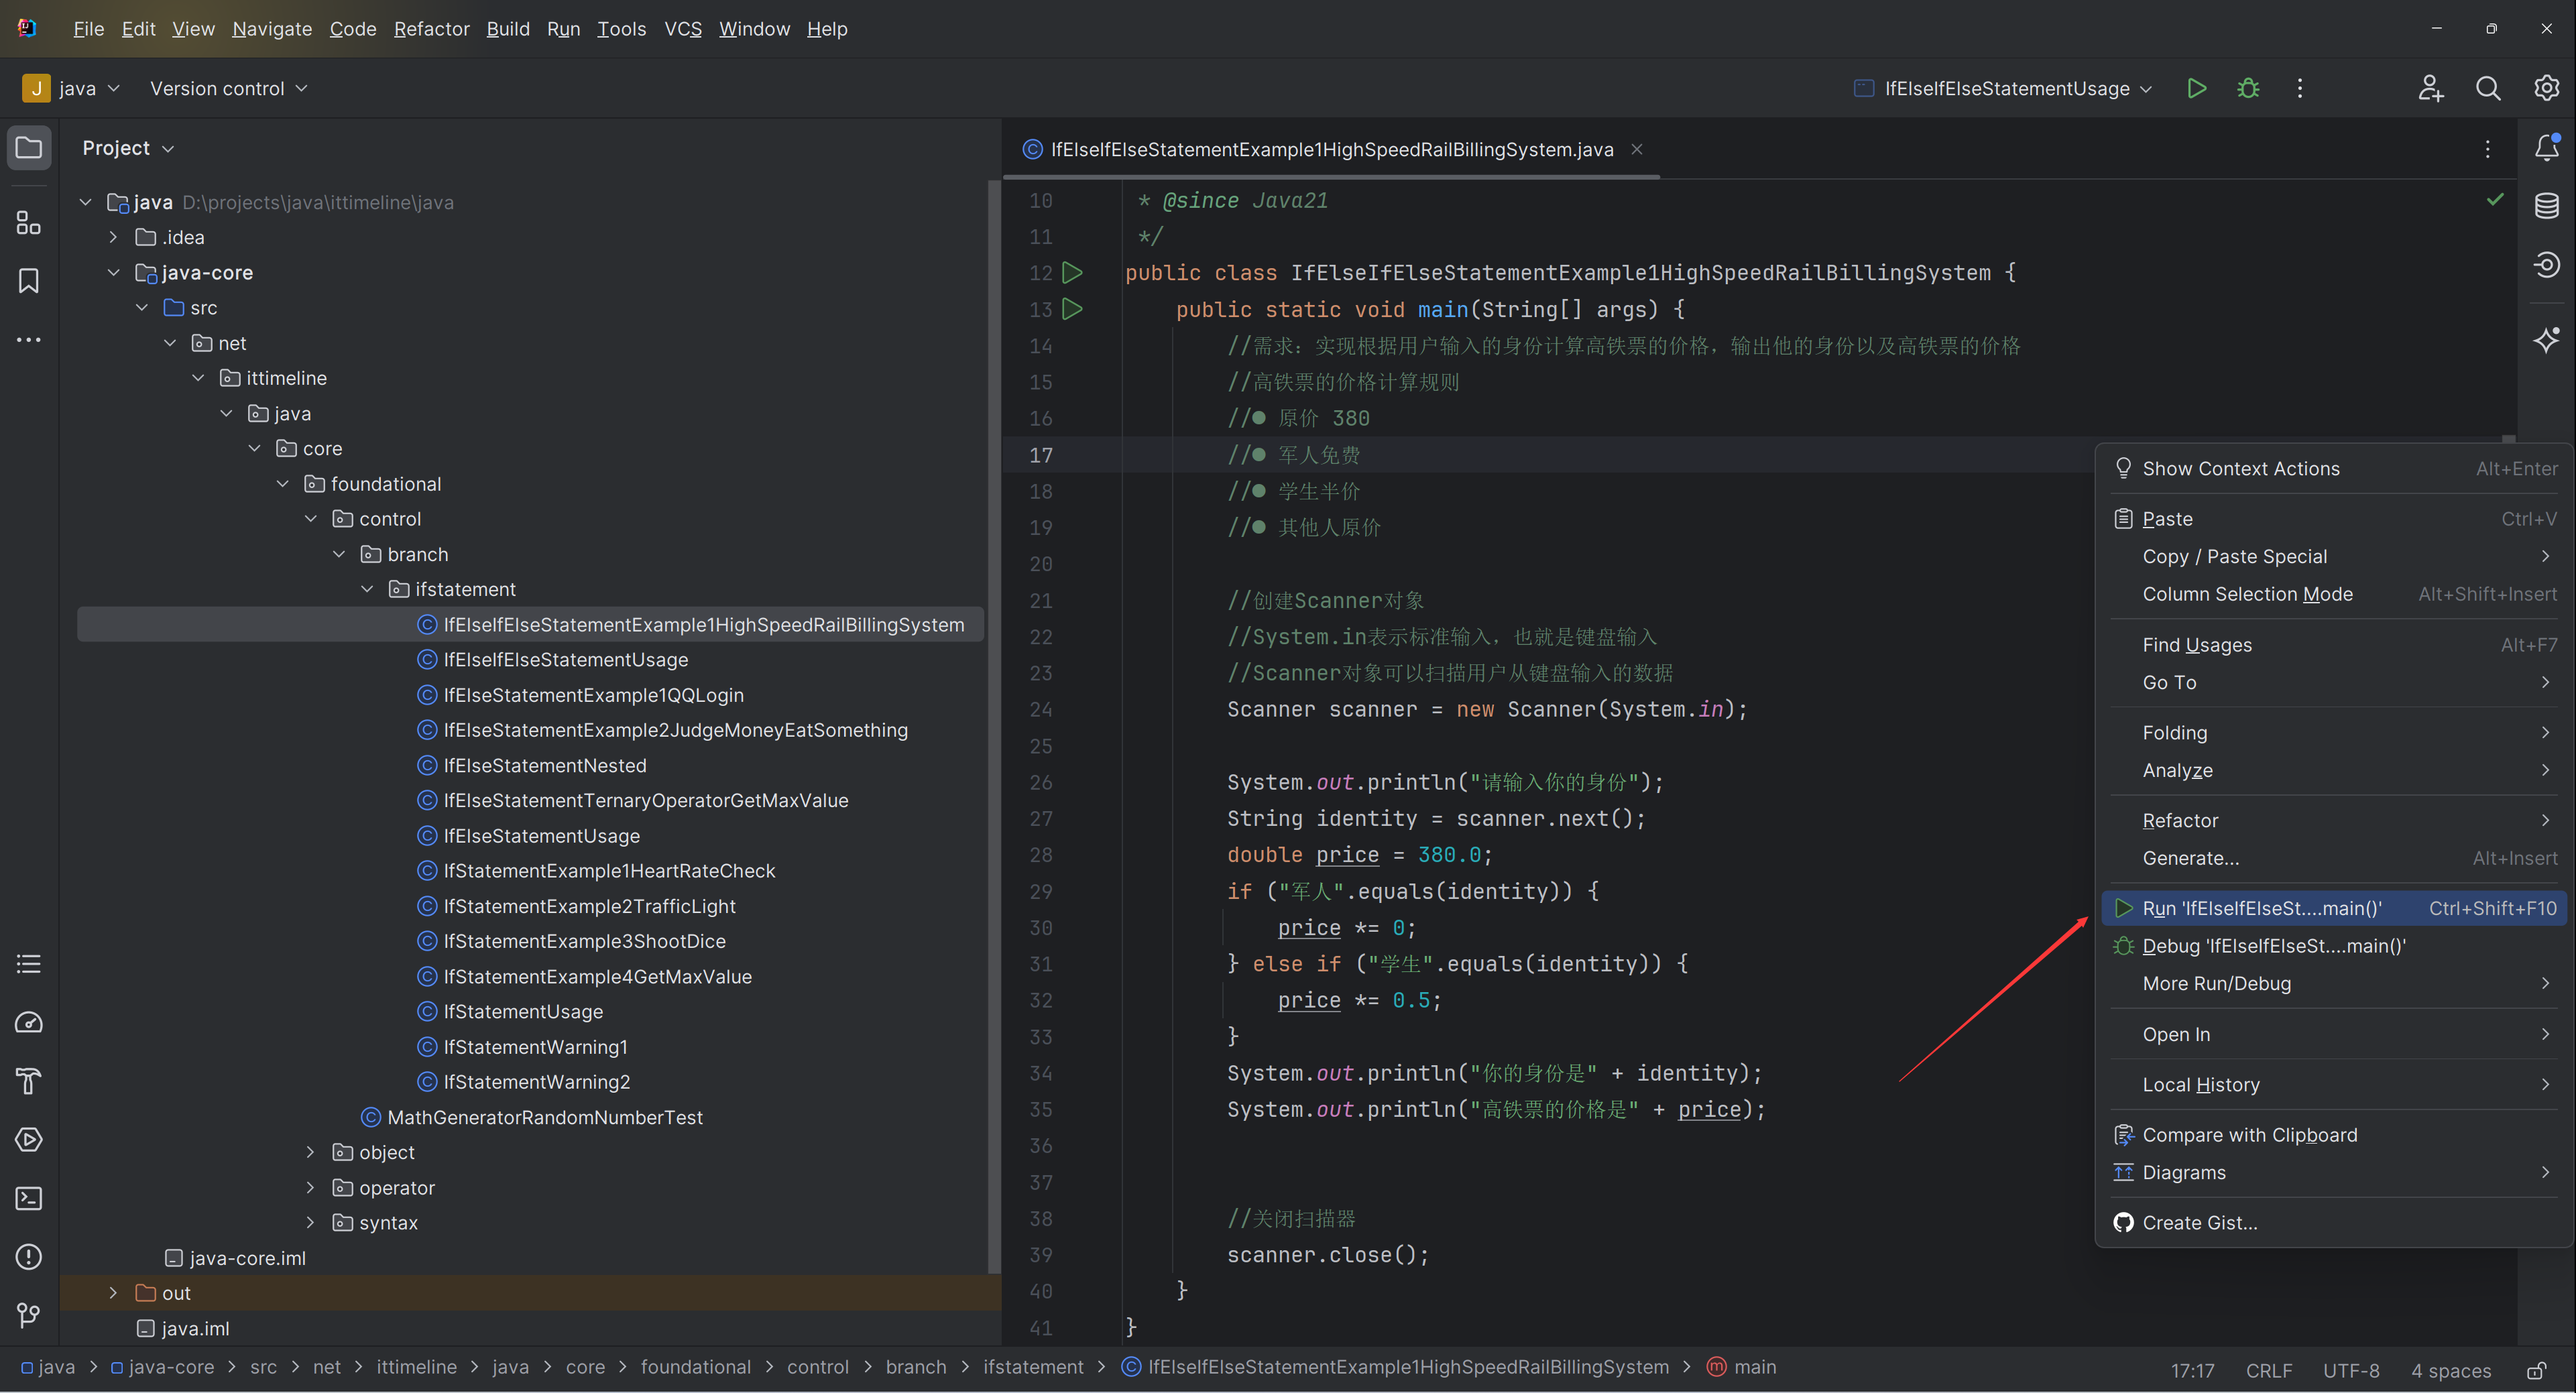The height and width of the screenshot is (1393, 2576).
Task: Expand the operator package
Action: 311,1187
